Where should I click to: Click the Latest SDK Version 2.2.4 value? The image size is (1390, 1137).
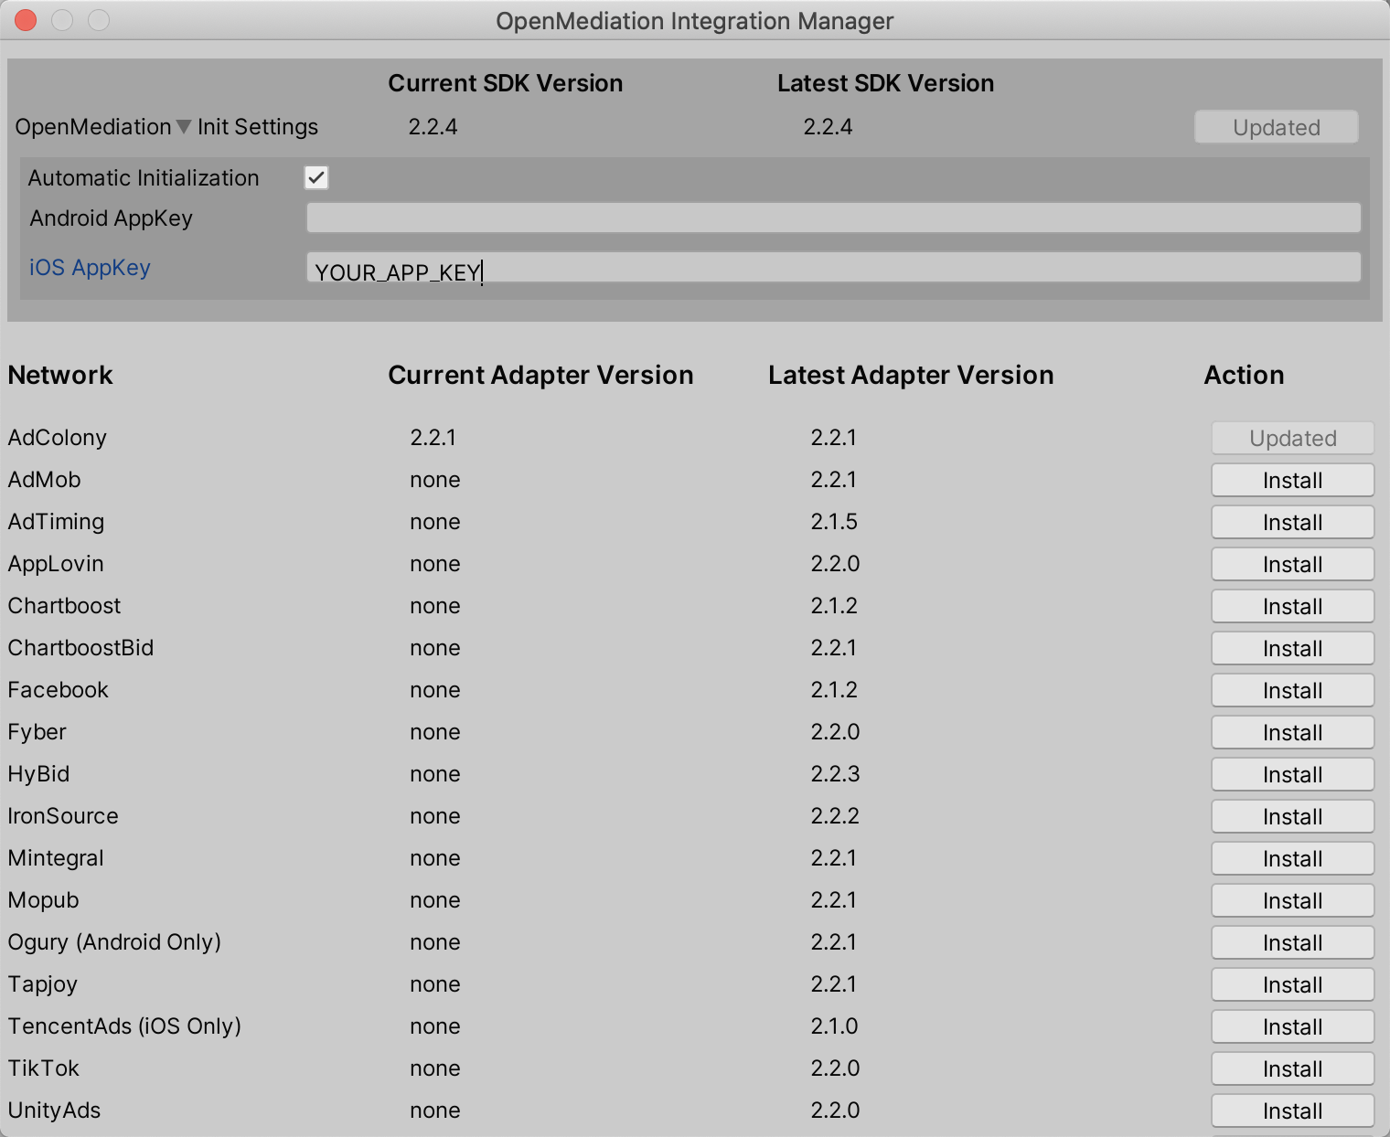829,127
